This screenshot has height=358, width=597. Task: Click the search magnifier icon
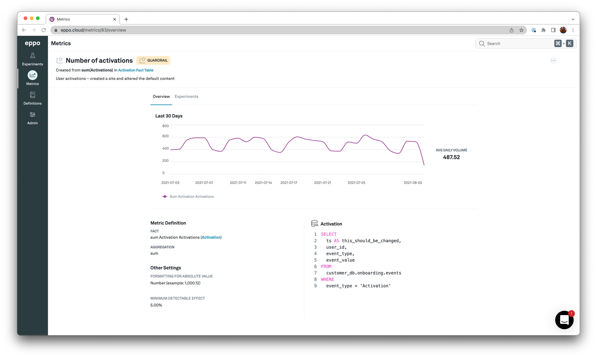[x=481, y=44]
